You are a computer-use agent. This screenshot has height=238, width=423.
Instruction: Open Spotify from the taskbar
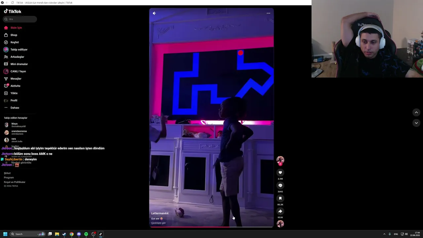(x=86, y=234)
